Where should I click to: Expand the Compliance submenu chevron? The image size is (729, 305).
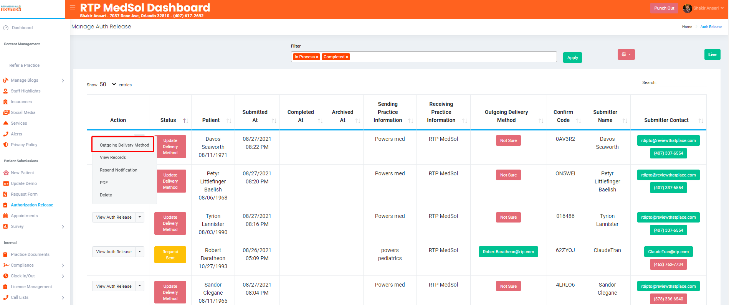click(63, 265)
